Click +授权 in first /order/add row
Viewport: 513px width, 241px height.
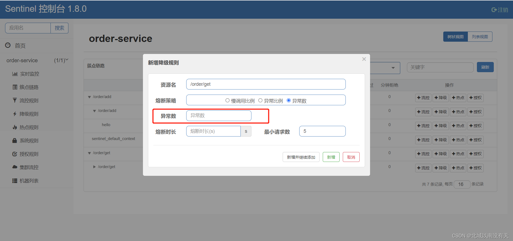pos(475,98)
